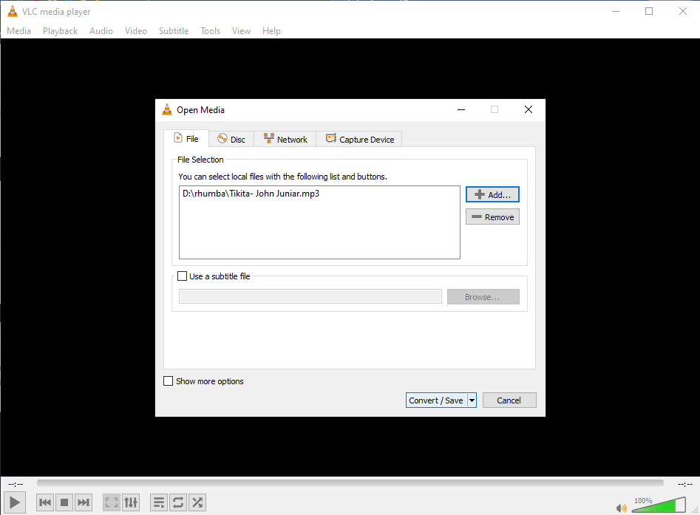Cancel the Open Media dialog

tap(509, 400)
